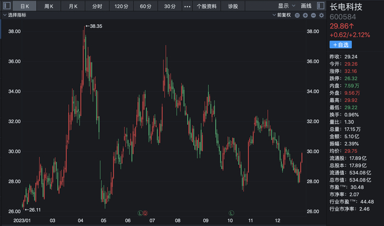Click the green L marker near October
384x226 pixels.
point(231,212)
